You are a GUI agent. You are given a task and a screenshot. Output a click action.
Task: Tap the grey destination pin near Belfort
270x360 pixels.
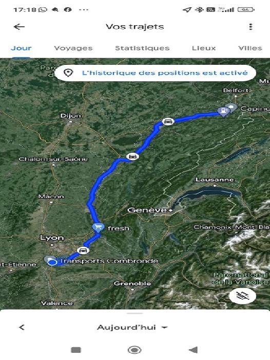(x=232, y=107)
